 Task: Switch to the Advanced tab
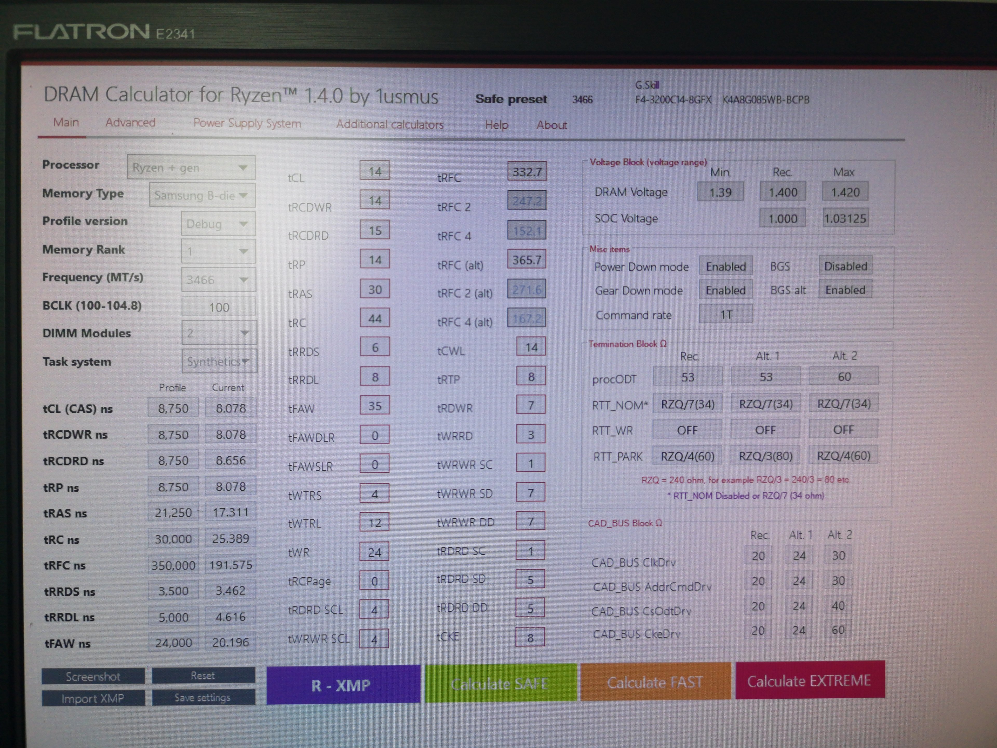(x=130, y=123)
